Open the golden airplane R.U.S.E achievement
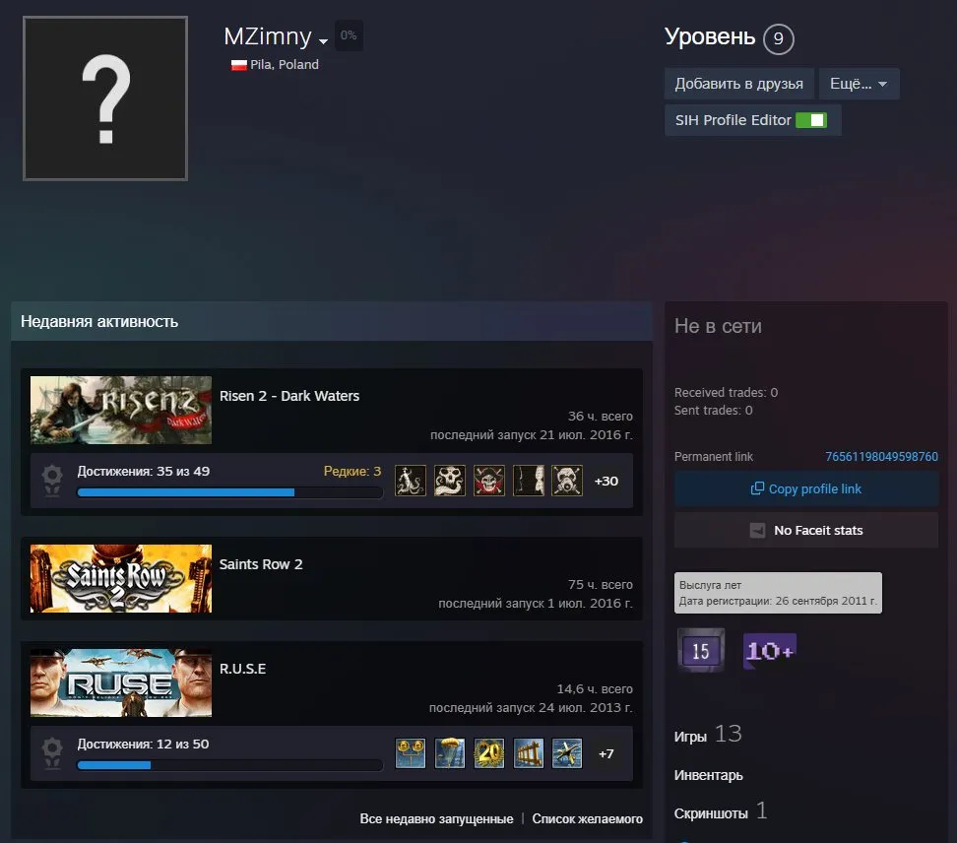Screen dimensions: 957x843 [567, 753]
